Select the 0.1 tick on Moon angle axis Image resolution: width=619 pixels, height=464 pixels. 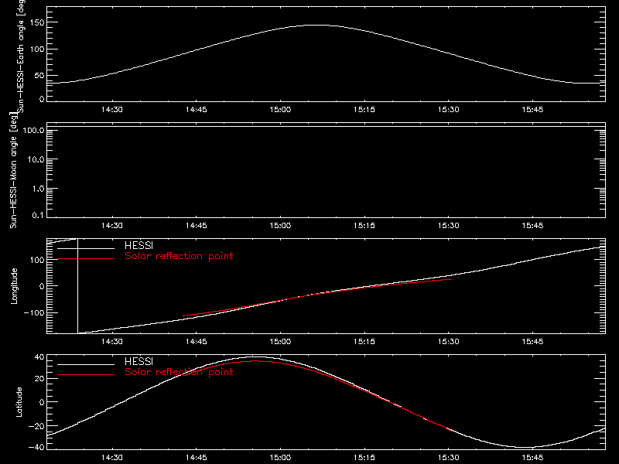[38, 215]
